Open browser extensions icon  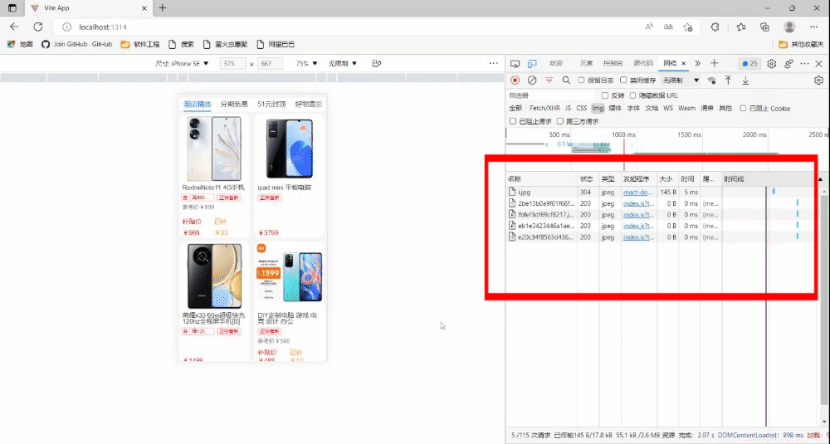coord(715,27)
